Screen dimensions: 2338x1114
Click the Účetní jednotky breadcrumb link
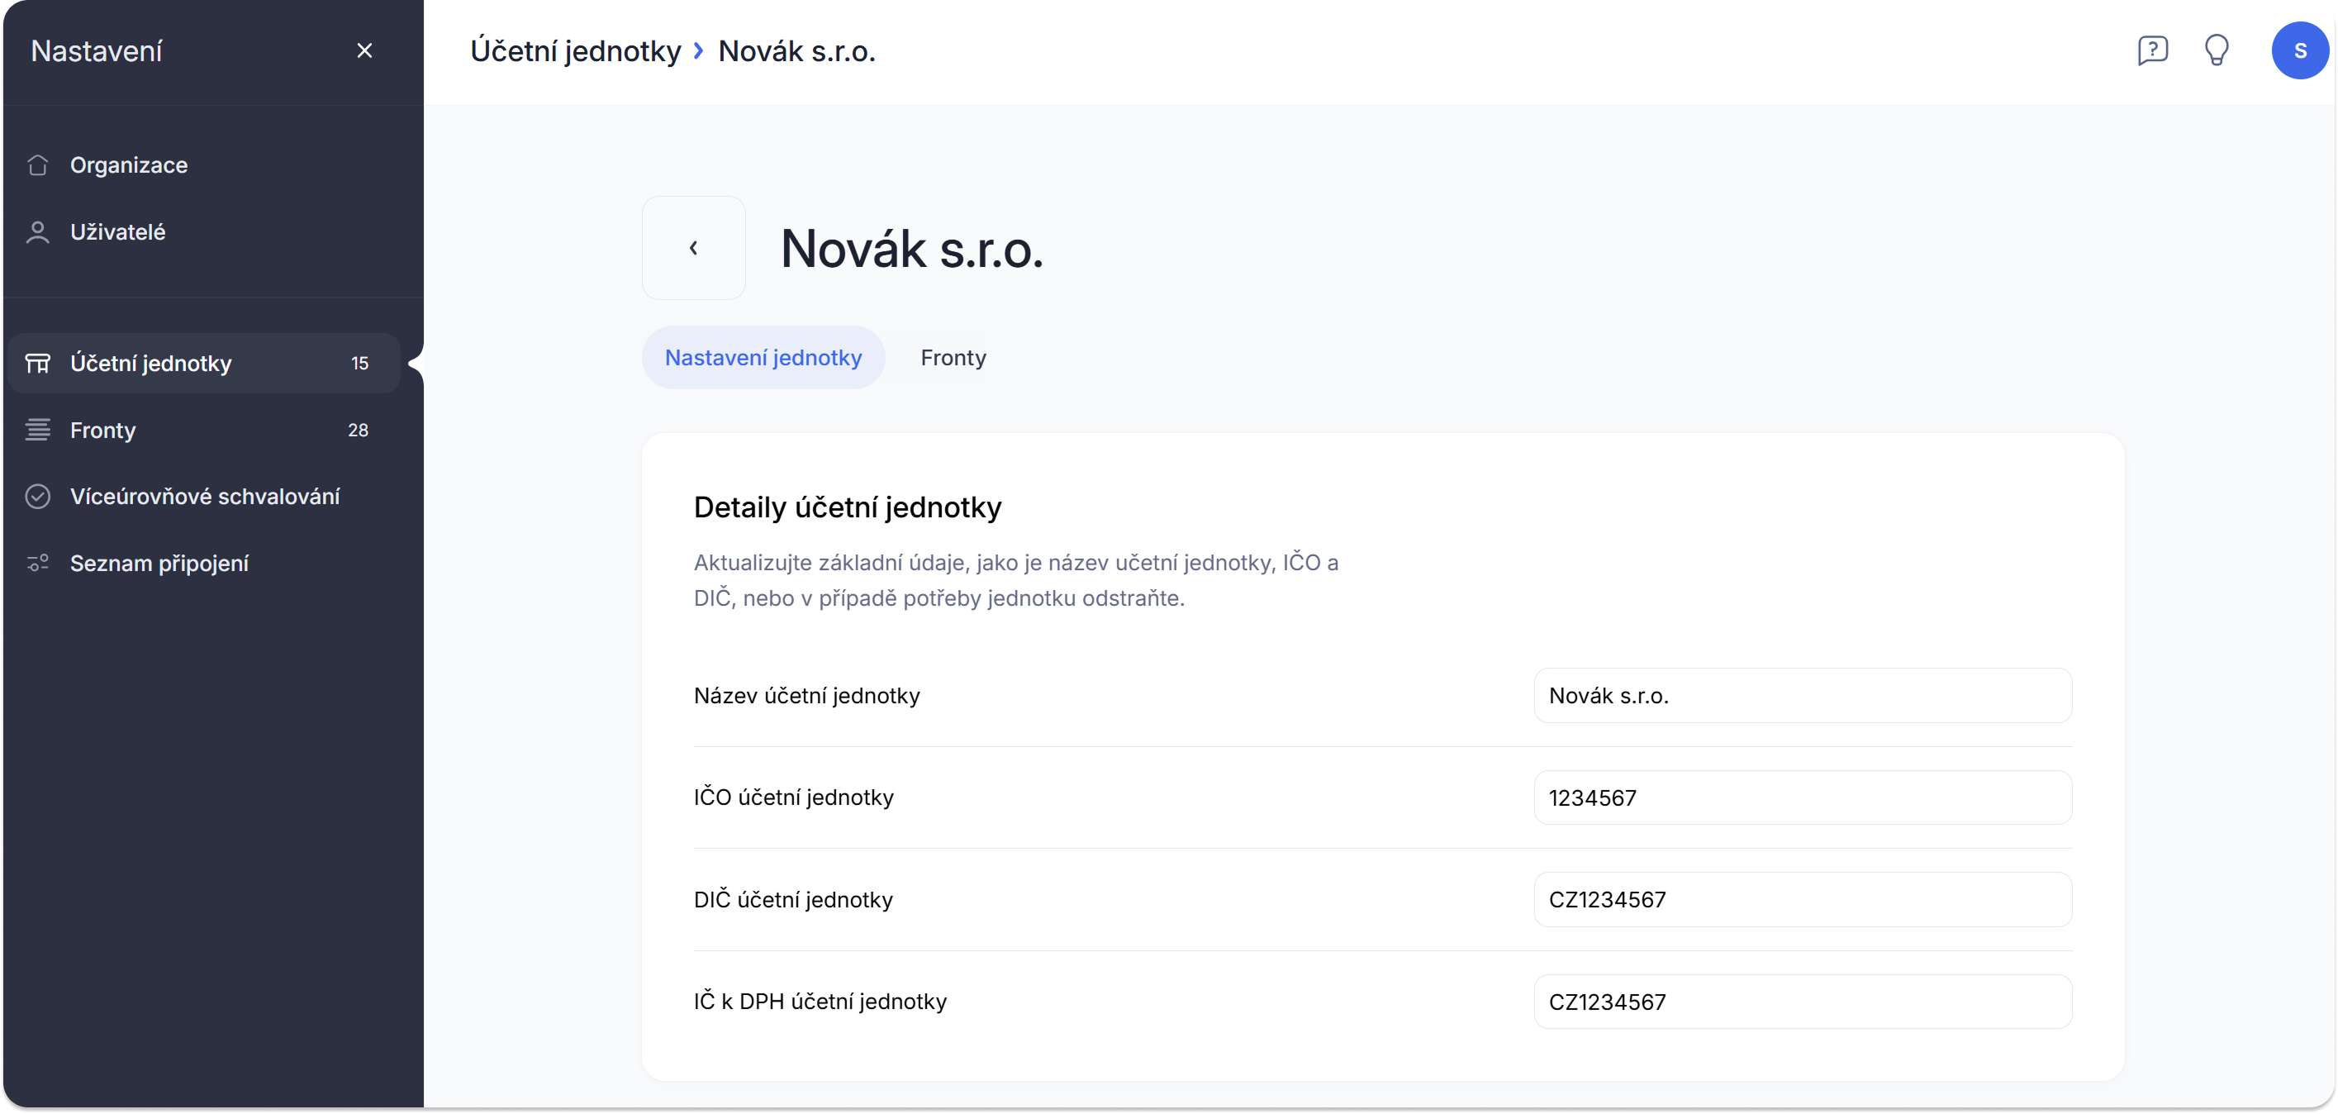(576, 52)
